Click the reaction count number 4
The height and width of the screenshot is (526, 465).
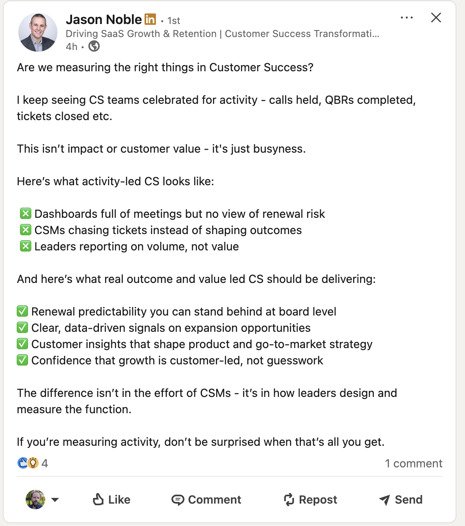coord(45,463)
